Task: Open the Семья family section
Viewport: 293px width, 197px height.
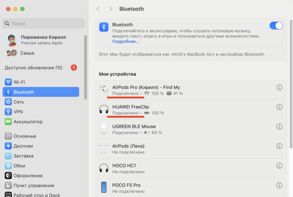Action: (27, 53)
